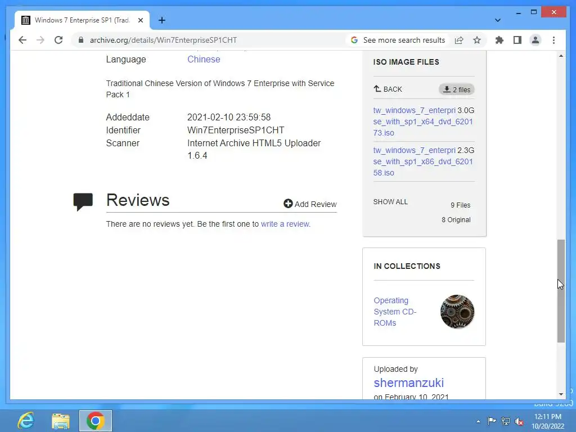Select the Windows 7 Enterprise SP1 tab
Screen dimensions: 576x432
82,20
